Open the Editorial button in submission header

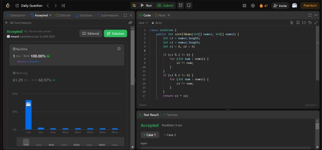(x=91, y=33)
